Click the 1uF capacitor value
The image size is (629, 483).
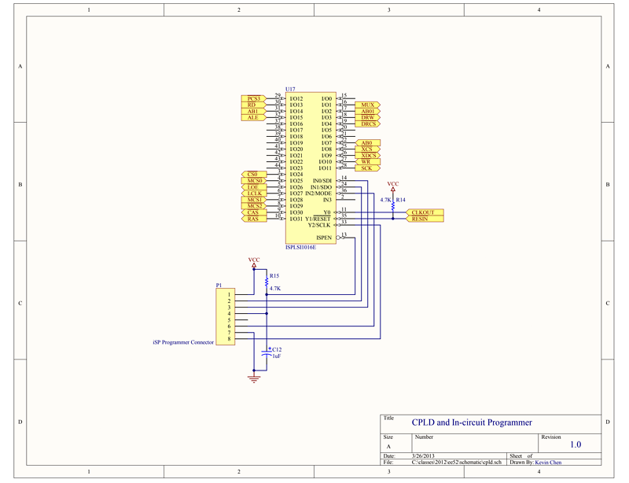[277, 356]
